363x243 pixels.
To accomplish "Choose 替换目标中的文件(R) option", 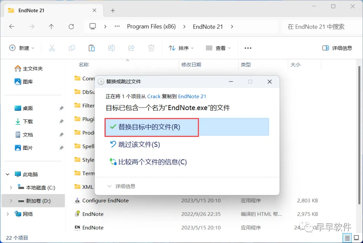I will [x=187, y=127].
